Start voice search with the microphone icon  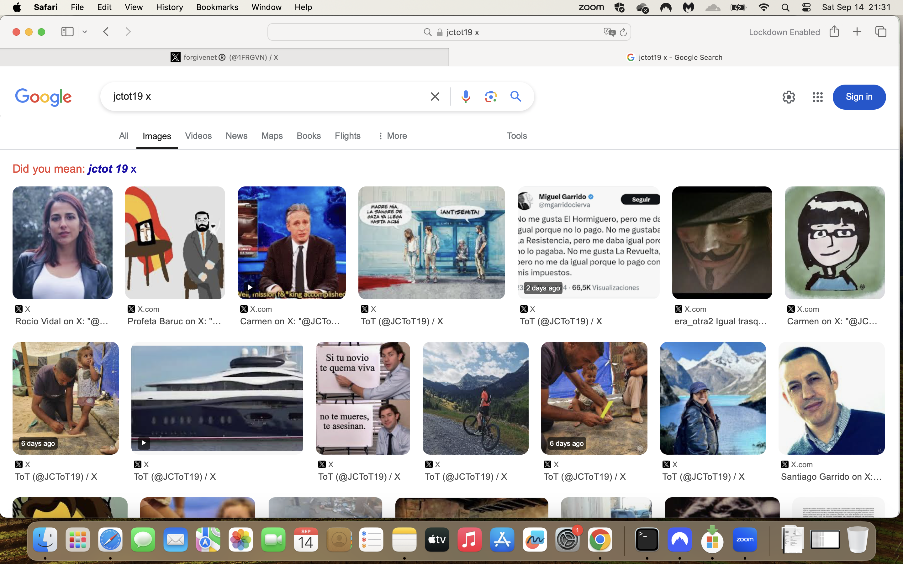[x=466, y=97]
